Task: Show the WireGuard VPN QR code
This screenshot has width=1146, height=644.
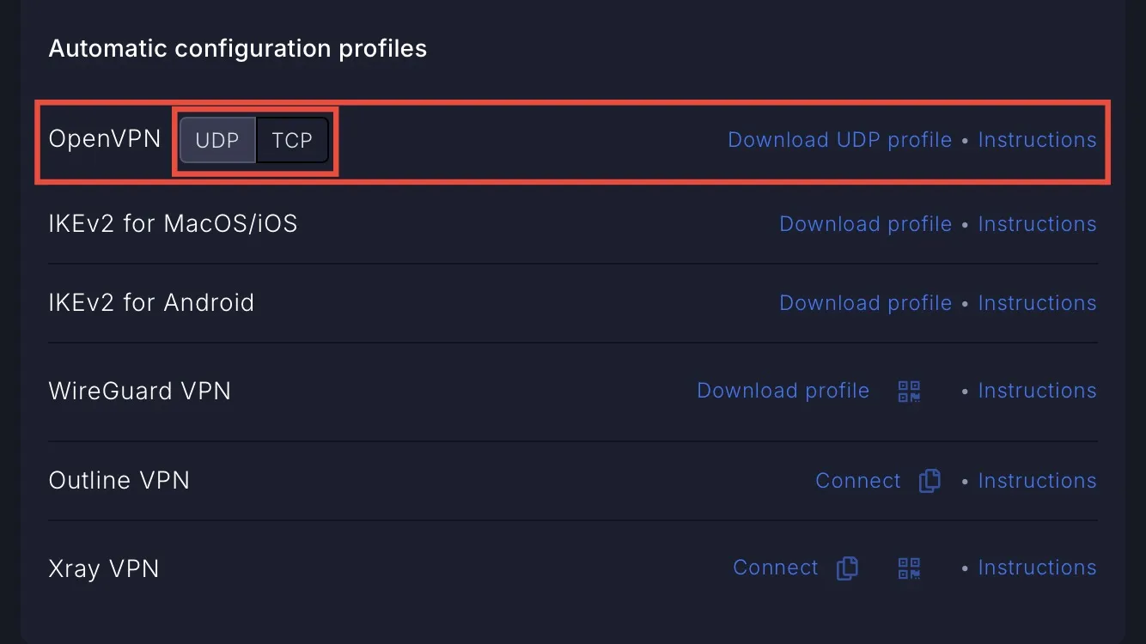Action: [909, 392]
